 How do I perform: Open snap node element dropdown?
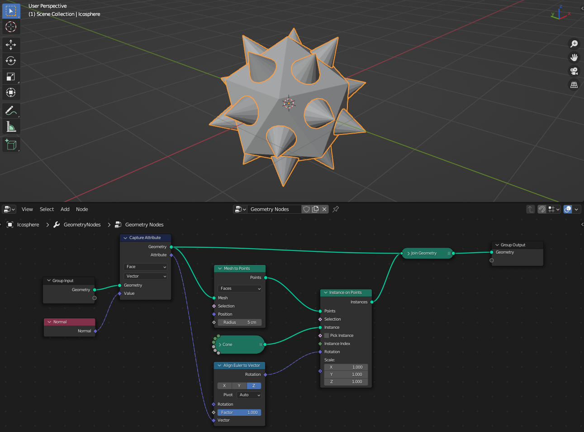point(554,209)
